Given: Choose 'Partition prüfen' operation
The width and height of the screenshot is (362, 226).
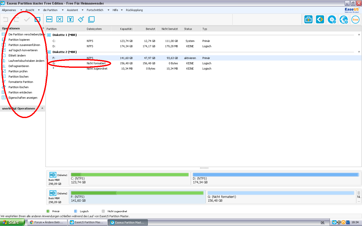Looking at the screenshot, I should point(18,71).
